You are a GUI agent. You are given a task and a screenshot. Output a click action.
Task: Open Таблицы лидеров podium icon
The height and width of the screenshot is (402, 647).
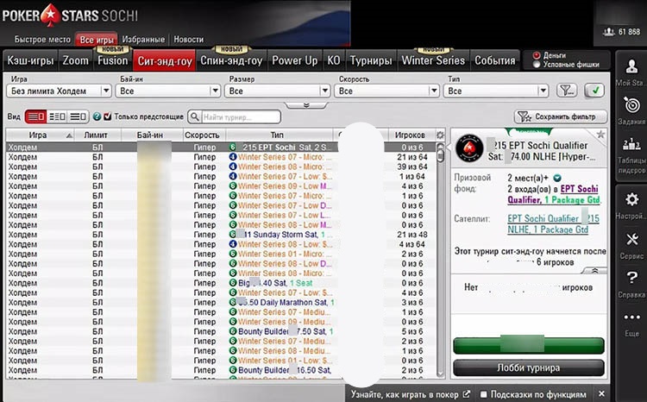pos(631,144)
